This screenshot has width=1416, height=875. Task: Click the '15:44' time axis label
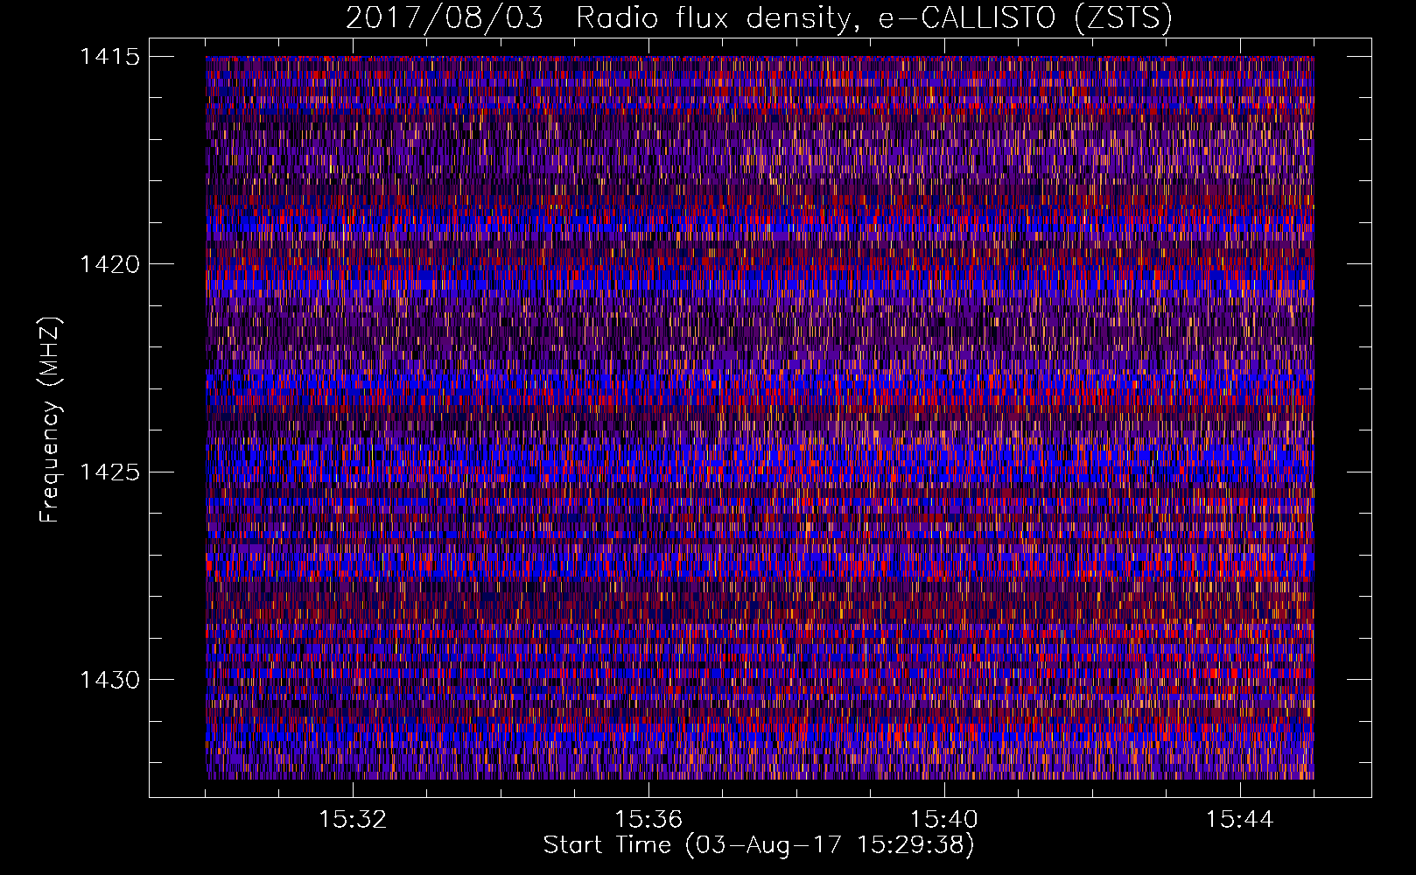point(1240,820)
